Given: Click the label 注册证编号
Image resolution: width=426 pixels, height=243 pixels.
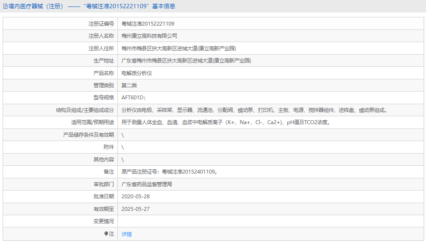Looking at the screenshot, I should pyautogui.click(x=101, y=24).
